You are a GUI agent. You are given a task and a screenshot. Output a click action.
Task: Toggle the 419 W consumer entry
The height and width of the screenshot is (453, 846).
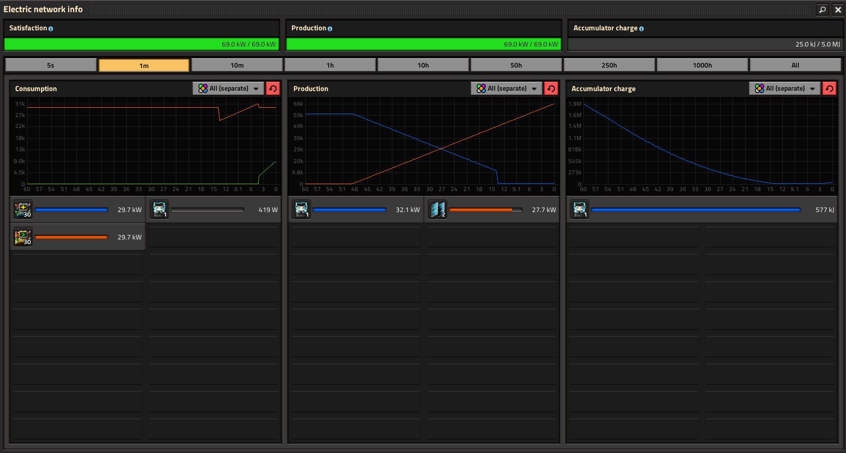point(214,210)
